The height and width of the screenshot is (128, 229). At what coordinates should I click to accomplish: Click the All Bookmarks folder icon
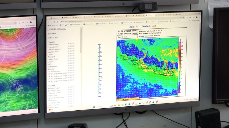[193, 20]
